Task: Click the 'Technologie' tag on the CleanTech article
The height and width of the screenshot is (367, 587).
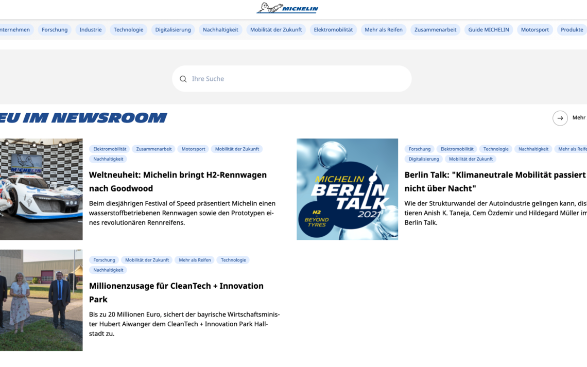Action: (233, 260)
